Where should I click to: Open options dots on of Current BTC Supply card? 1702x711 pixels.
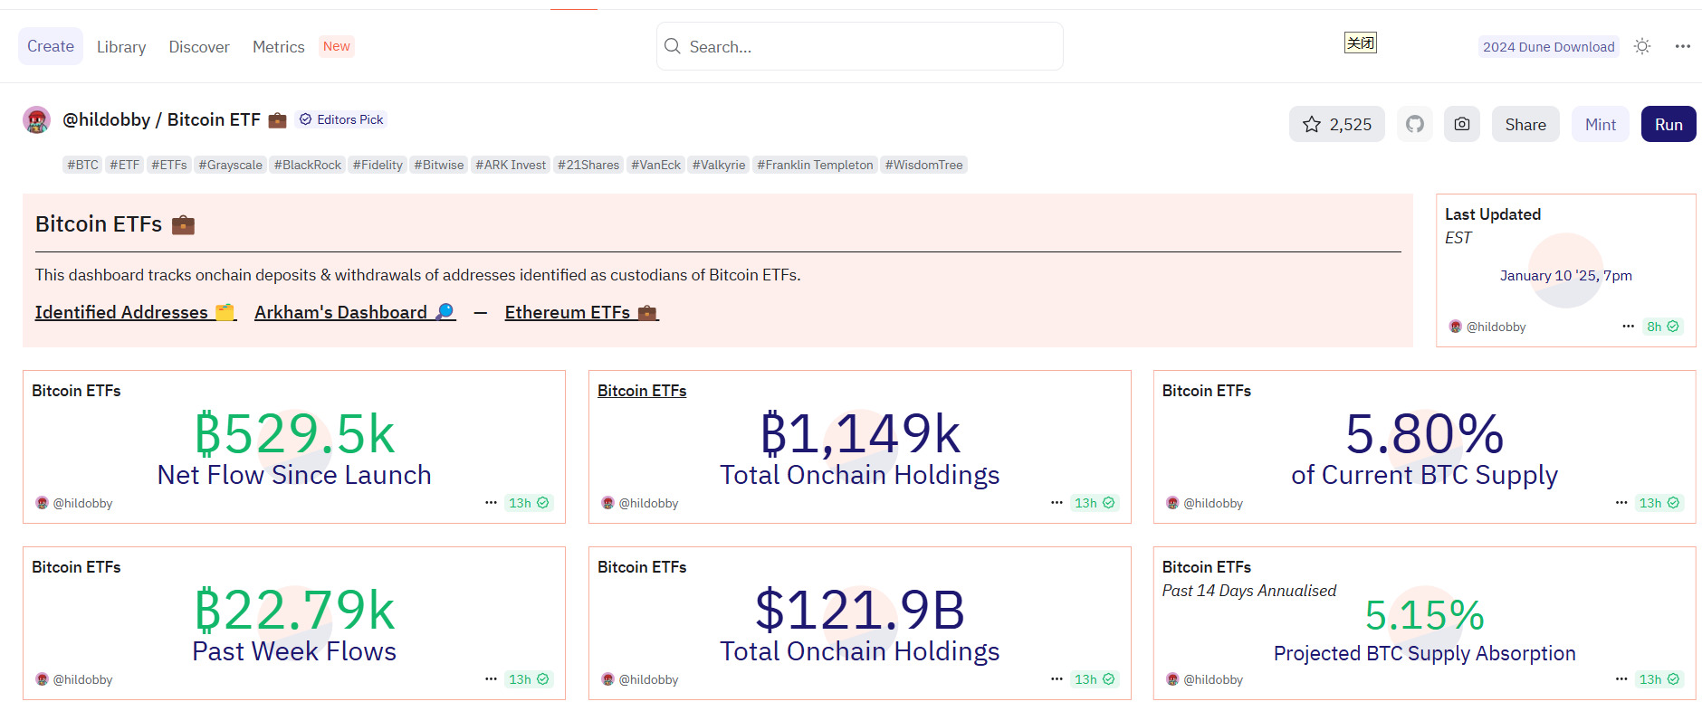(1621, 502)
